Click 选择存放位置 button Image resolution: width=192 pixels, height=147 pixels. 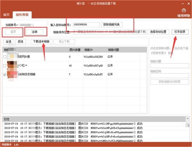158,32
